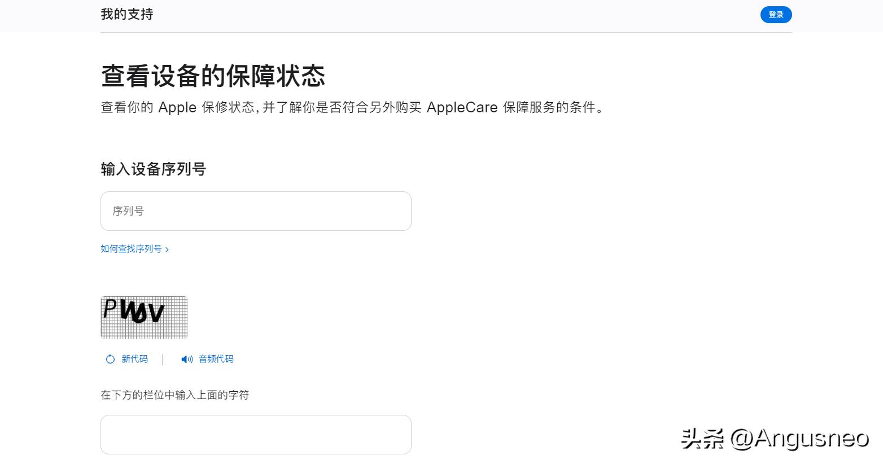Click the CAPTCHA image showing PWV

(144, 317)
